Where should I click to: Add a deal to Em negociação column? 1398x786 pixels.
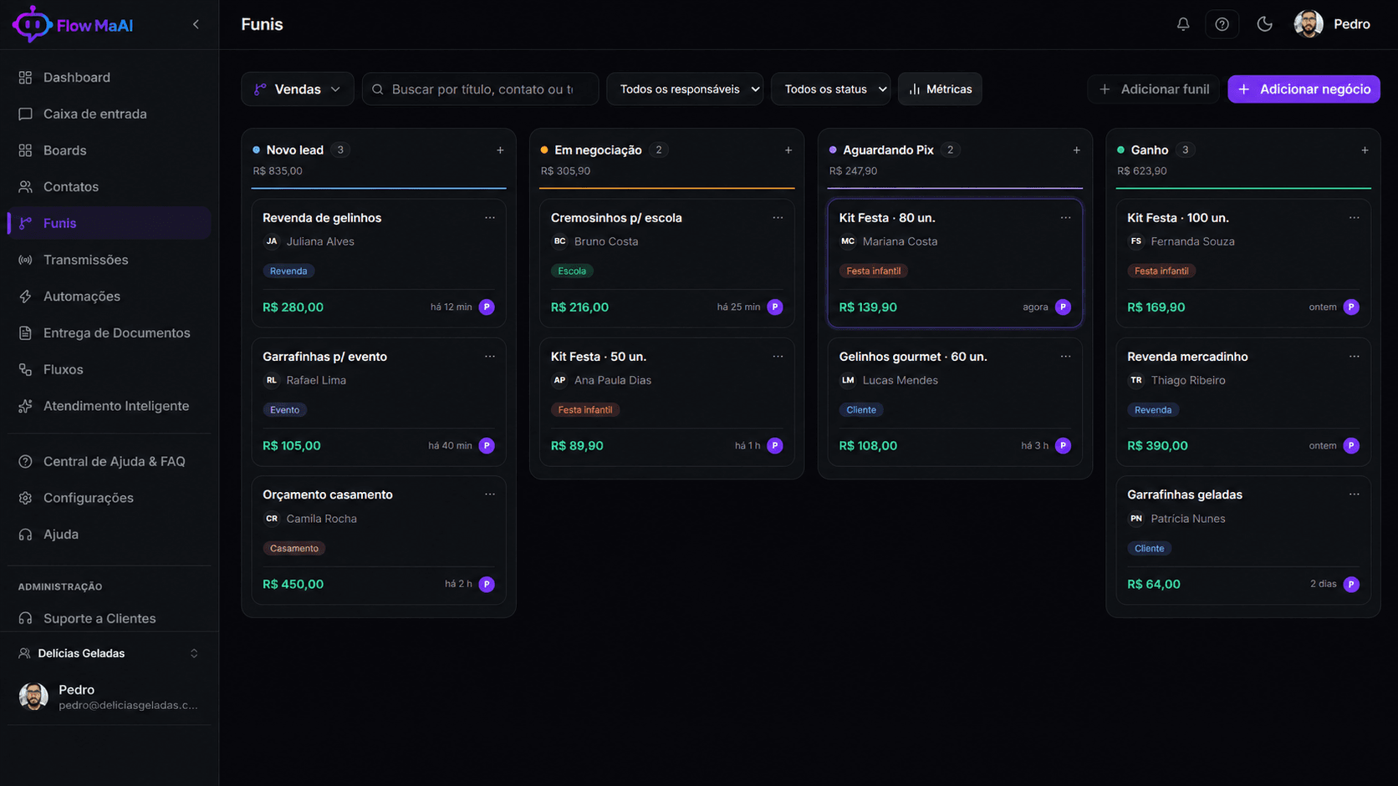coord(788,150)
